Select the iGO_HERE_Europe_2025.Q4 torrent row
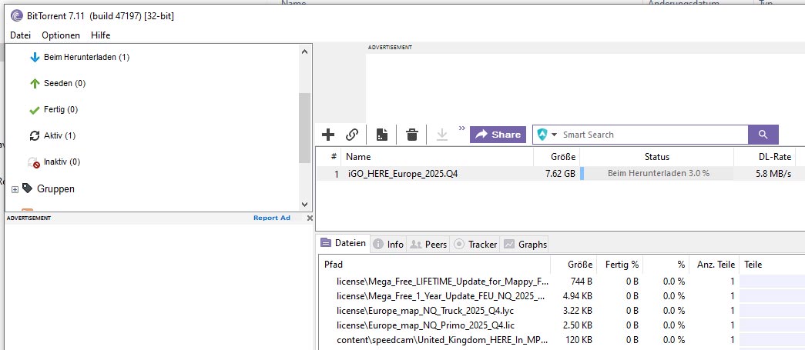The width and height of the screenshot is (805, 350). (560, 174)
